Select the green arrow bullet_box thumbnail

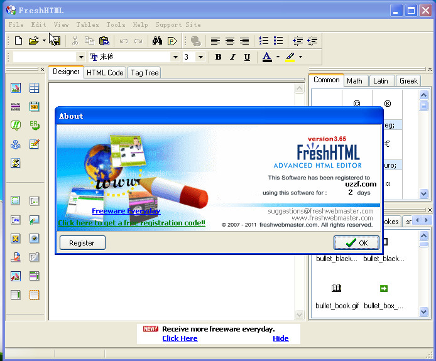[x=384, y=288]
